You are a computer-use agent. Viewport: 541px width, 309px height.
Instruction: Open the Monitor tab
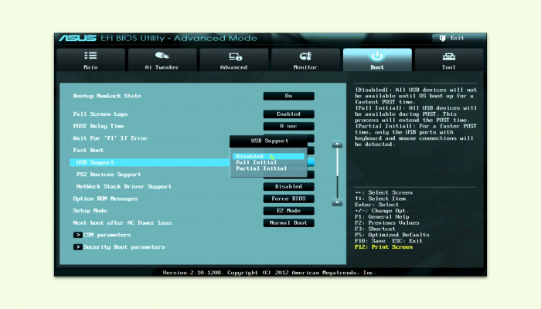(305, 60)
